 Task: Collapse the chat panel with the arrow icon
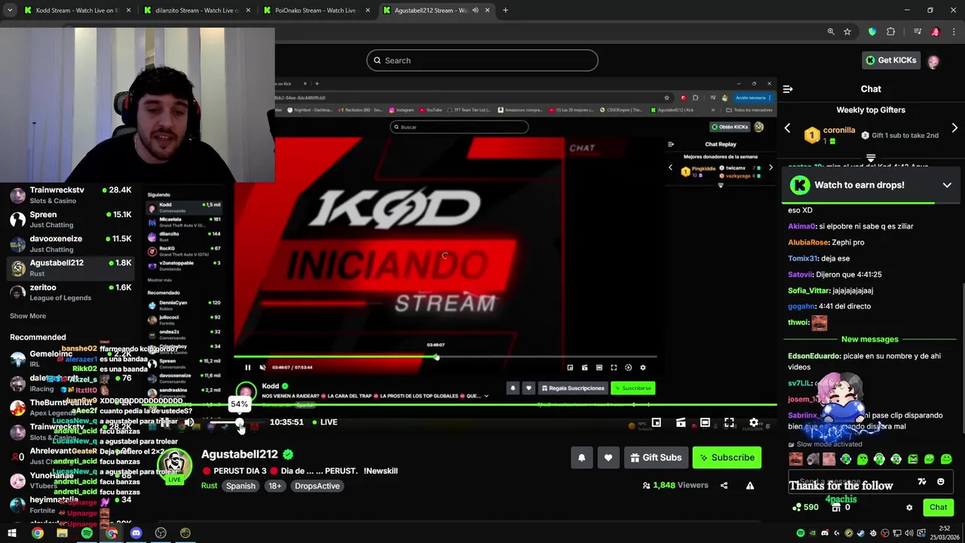[788, 89]
